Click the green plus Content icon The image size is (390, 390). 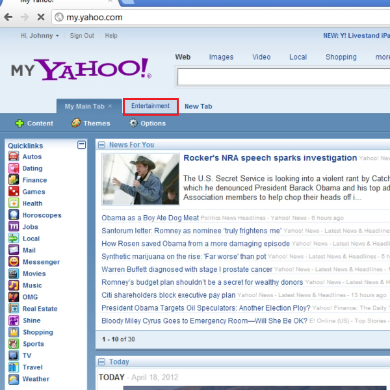(x=19, y=123)
